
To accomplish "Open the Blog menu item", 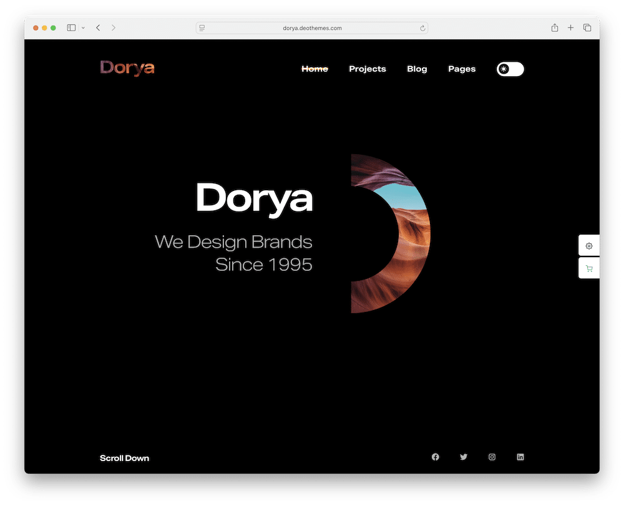I will click(x=417, y=69).
